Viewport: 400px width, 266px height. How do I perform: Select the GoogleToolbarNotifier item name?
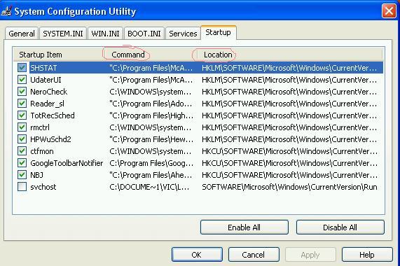[67, 163]
